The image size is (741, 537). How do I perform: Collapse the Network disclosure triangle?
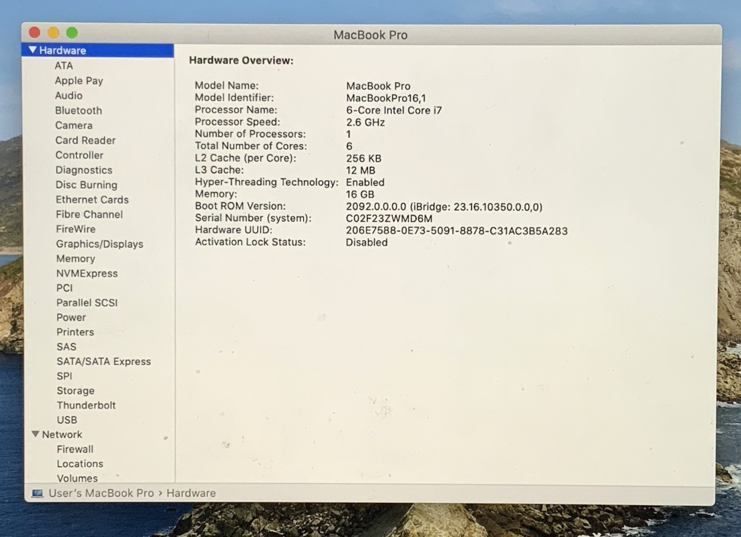click(35, 434)
